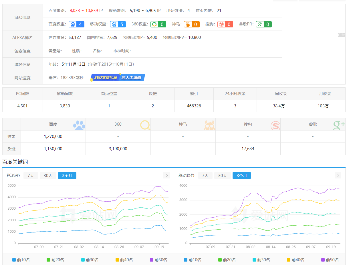The height and width of the screenshot is (265, 347).
Task: Click outbound links count 4
Action: coord(189,11)
